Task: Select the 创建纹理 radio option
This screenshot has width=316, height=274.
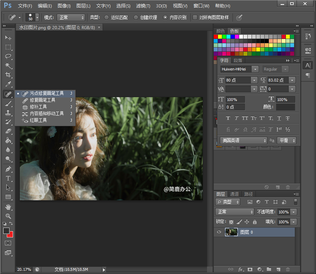Action: (136, 17)
